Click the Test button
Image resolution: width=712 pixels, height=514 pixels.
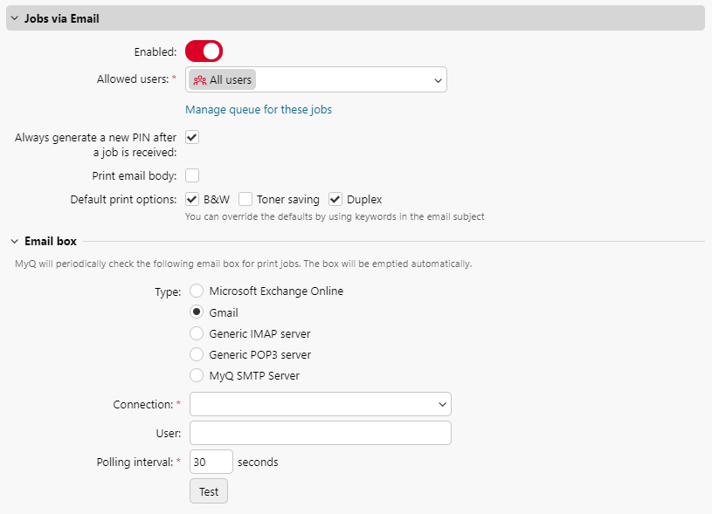(208, 490)
